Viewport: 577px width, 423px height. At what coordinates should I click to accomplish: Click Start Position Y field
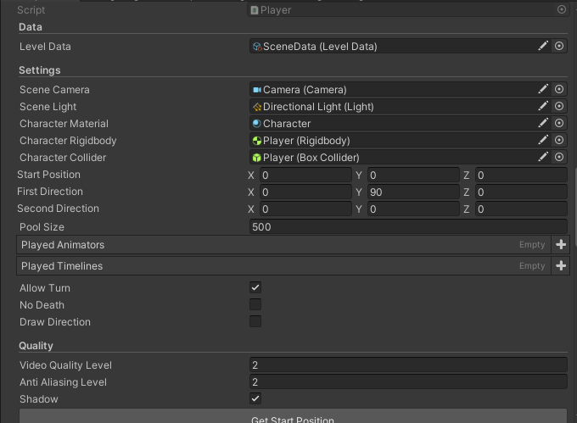(413, 175)
